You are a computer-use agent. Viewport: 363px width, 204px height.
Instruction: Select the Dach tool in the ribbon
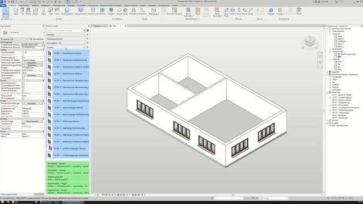[50, 11]
